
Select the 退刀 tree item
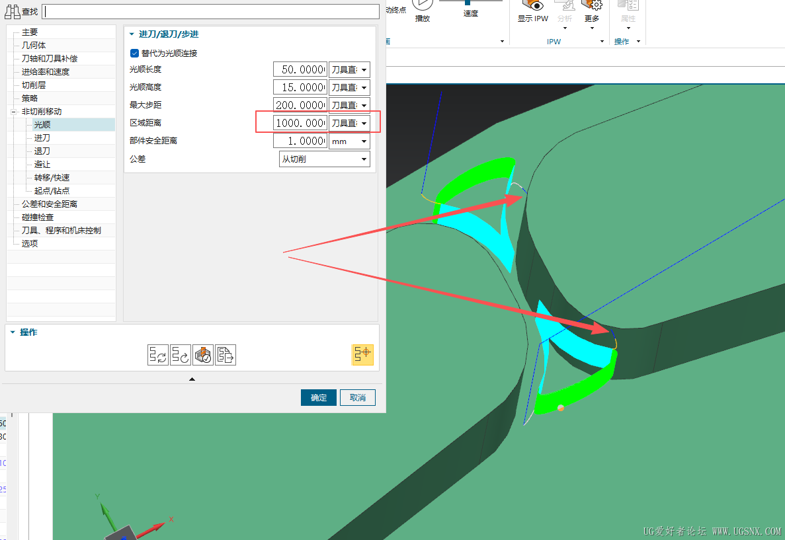click(x=42, y=151)
